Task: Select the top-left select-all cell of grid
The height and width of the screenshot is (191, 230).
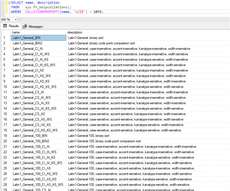Action: 6,32
